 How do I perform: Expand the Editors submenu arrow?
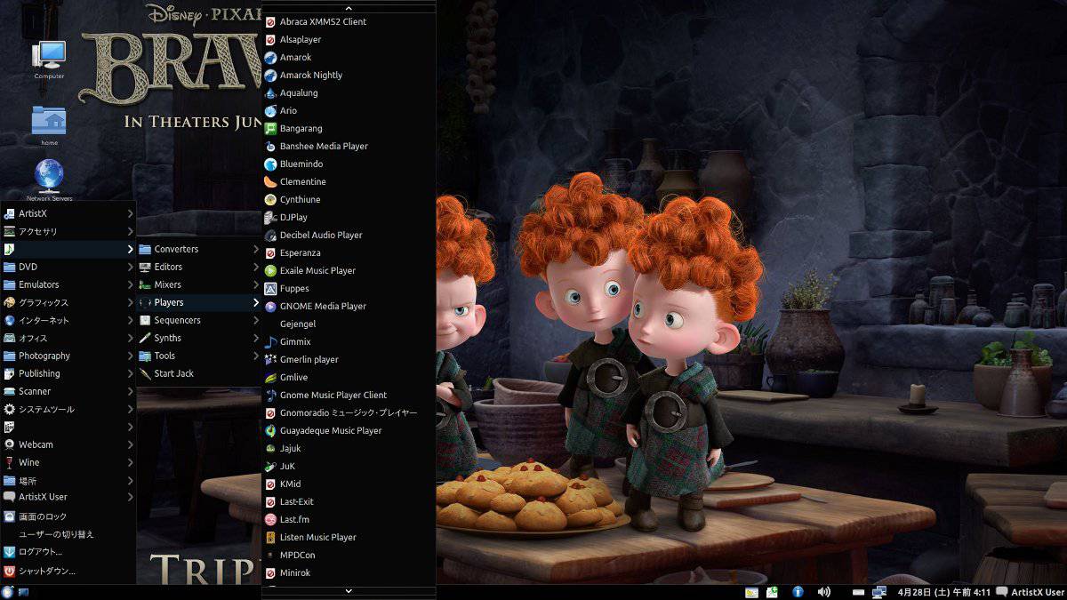256,267
